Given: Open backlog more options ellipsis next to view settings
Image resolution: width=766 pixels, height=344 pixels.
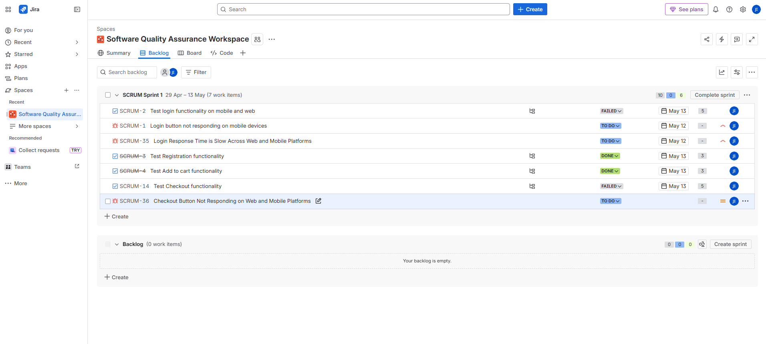Looking at the screenshot, I should tap(752, 72).
